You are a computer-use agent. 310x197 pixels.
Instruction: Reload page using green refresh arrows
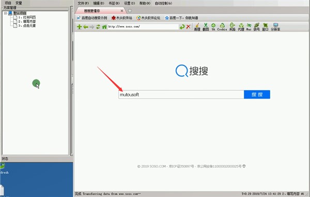point(98,27)
